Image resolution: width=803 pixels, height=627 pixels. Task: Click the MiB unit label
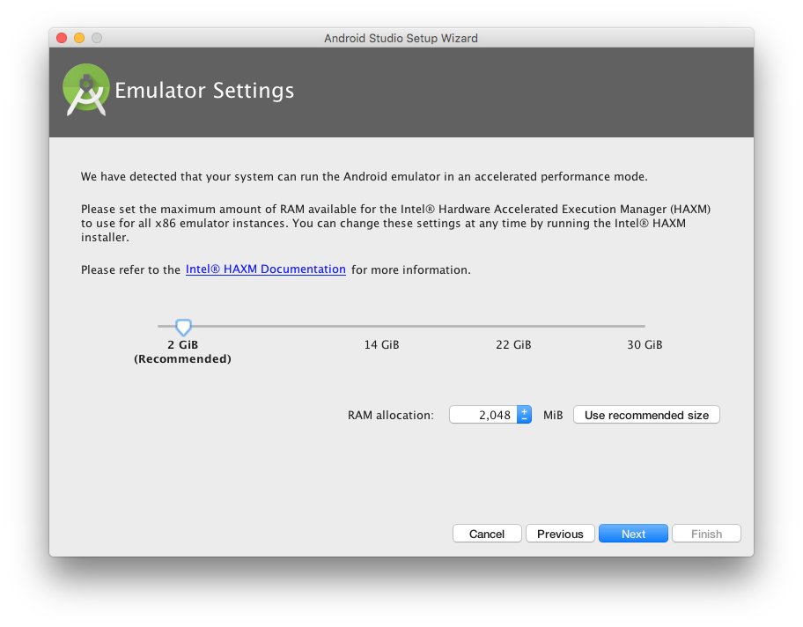coord(553,416)
